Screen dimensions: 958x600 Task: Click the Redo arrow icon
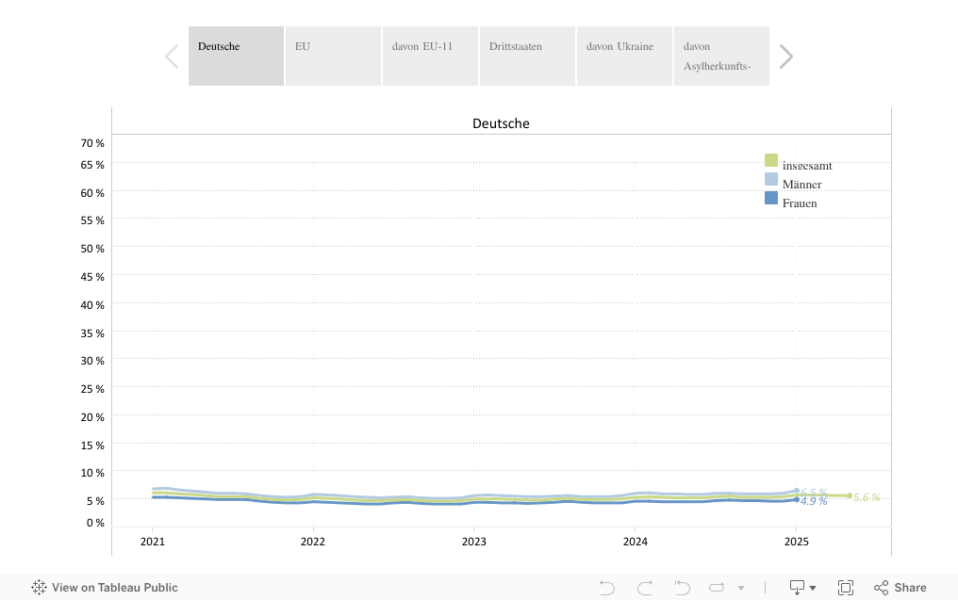click(x=645, y=588)
